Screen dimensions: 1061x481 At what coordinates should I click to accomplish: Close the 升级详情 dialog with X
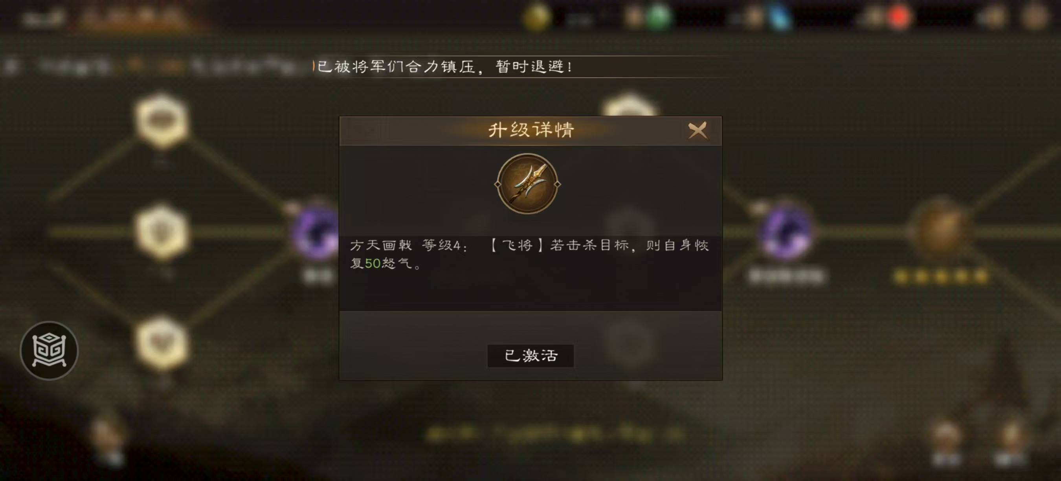coord(697,130)
